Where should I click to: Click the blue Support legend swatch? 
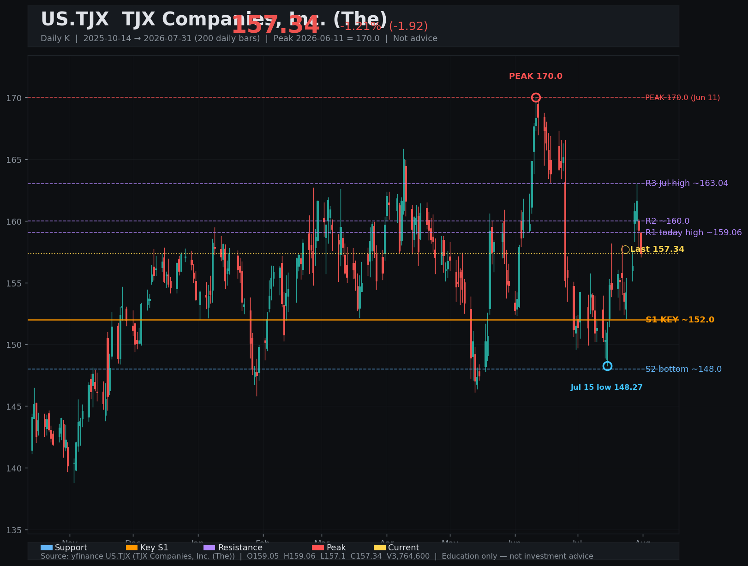(47, 548)
